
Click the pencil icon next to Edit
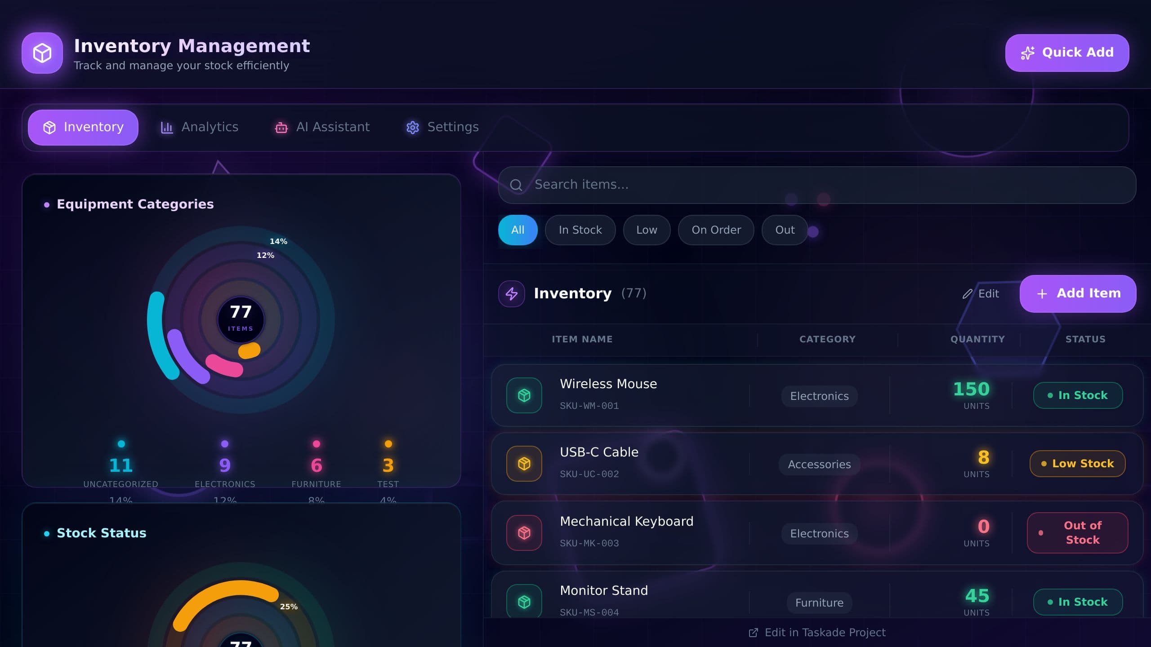pos(968,294)
